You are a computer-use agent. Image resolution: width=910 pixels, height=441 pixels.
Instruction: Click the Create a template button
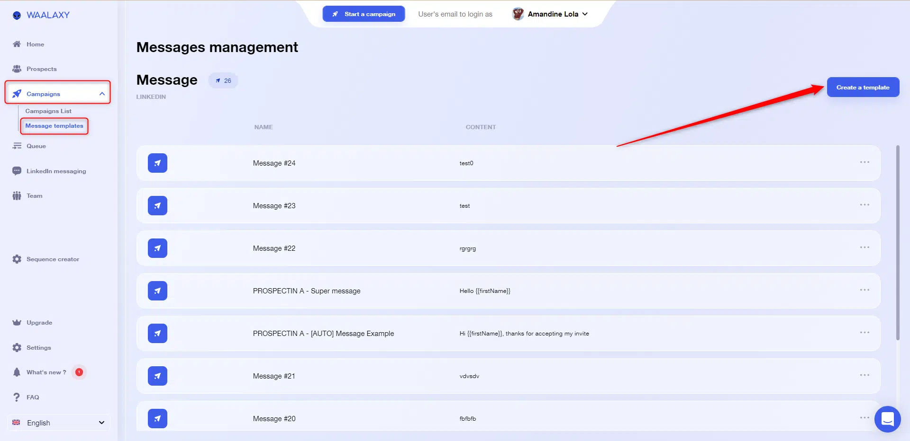pyautogui.click(x=863, y=87)
